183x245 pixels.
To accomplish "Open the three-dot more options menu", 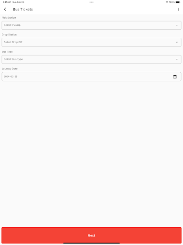I will pyautogui.click(x=179, y=10).
